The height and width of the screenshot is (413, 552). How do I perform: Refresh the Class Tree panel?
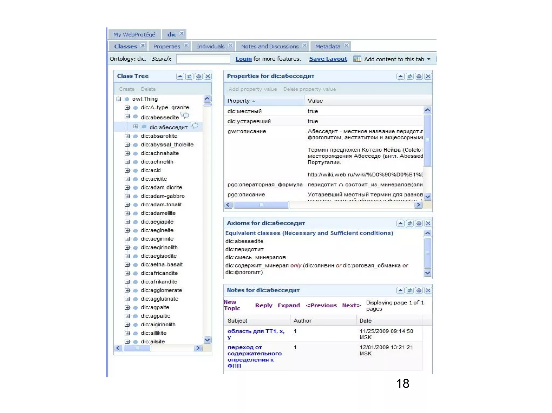click(x=189, y=76)
